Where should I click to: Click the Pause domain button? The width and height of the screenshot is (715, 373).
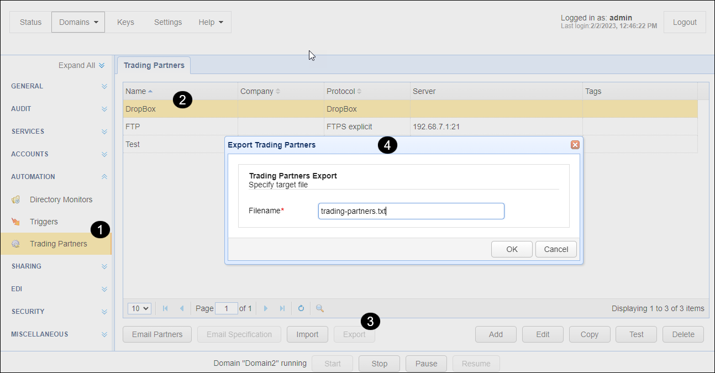427,364
